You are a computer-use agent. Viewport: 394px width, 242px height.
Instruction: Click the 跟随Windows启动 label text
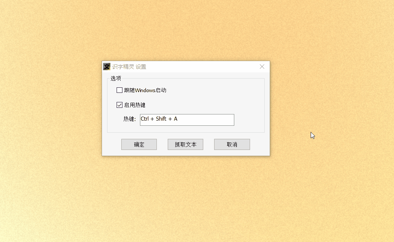145,90
